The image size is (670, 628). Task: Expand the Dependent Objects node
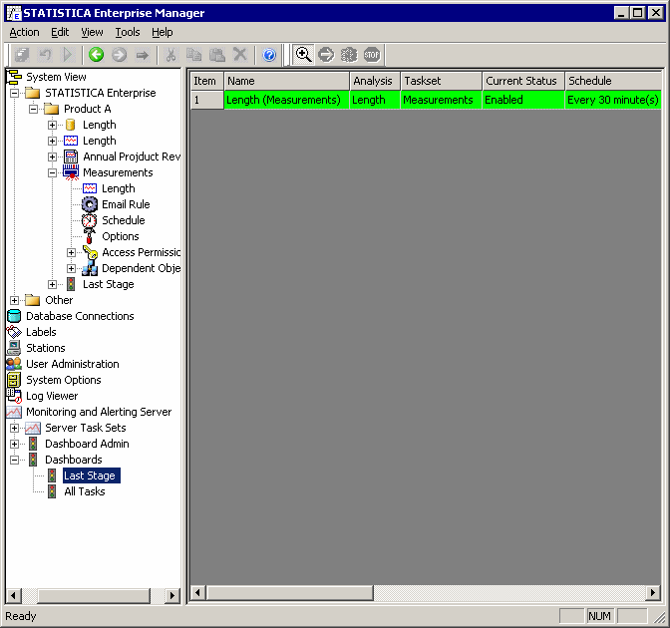[x=71, y=269]
